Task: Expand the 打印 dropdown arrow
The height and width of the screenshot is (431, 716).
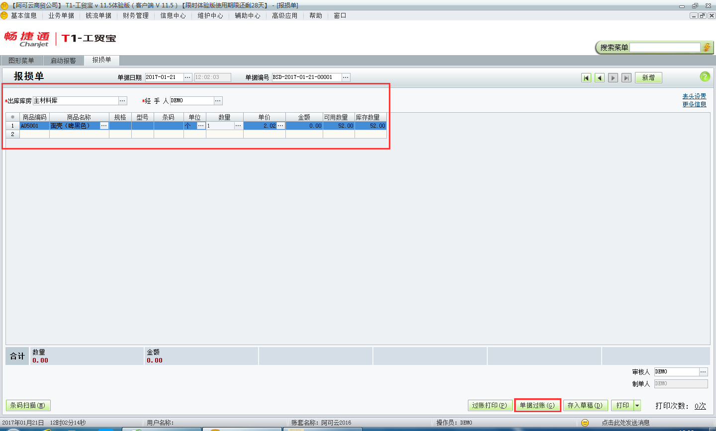Action: point(637,406)
